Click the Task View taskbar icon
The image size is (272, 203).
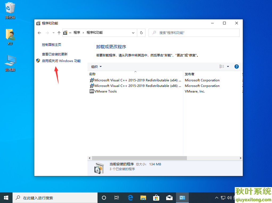tap(116, 198)
